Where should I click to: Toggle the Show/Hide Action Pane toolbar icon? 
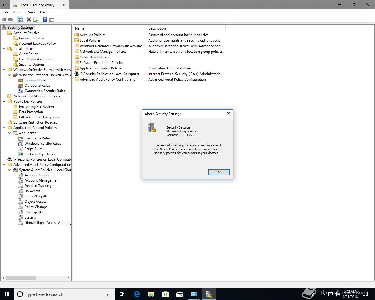point(52,20)
